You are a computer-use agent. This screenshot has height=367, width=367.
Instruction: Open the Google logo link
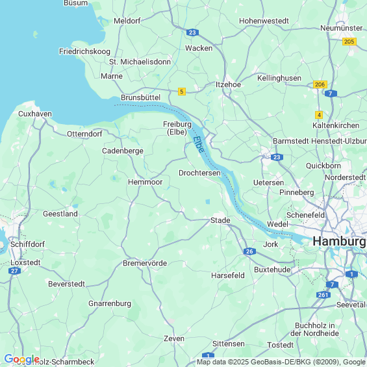(x=22, y=359)
